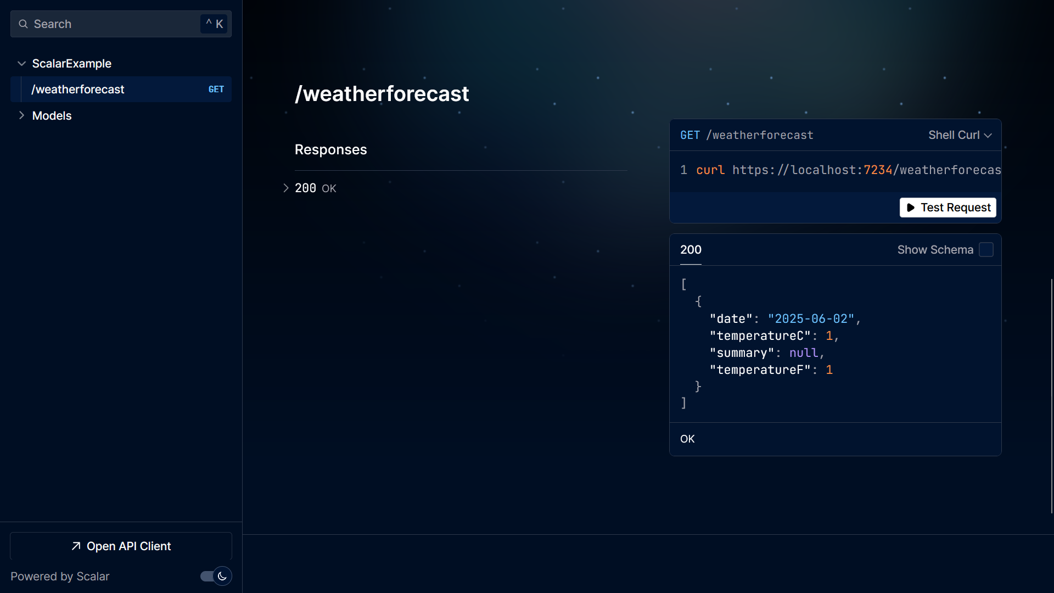The width and height of the screenshot is (1054, 593).
Task: Toggle the dark mode switch
Action: pos(209,576)
